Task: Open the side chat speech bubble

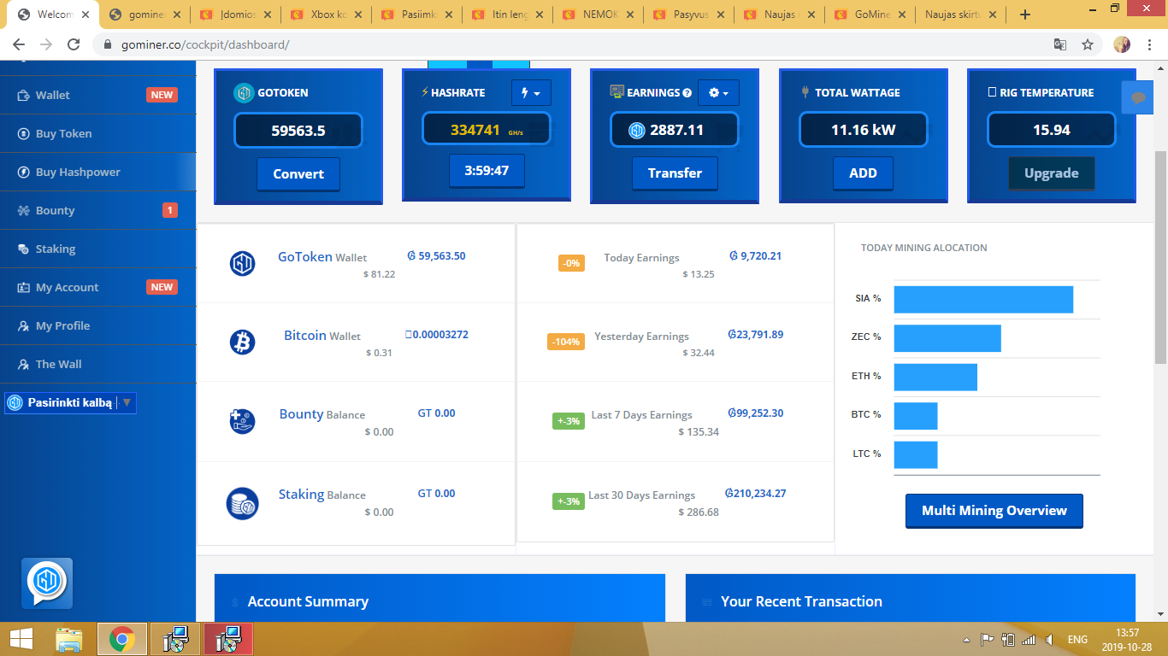Action: tap(1138, 97)
